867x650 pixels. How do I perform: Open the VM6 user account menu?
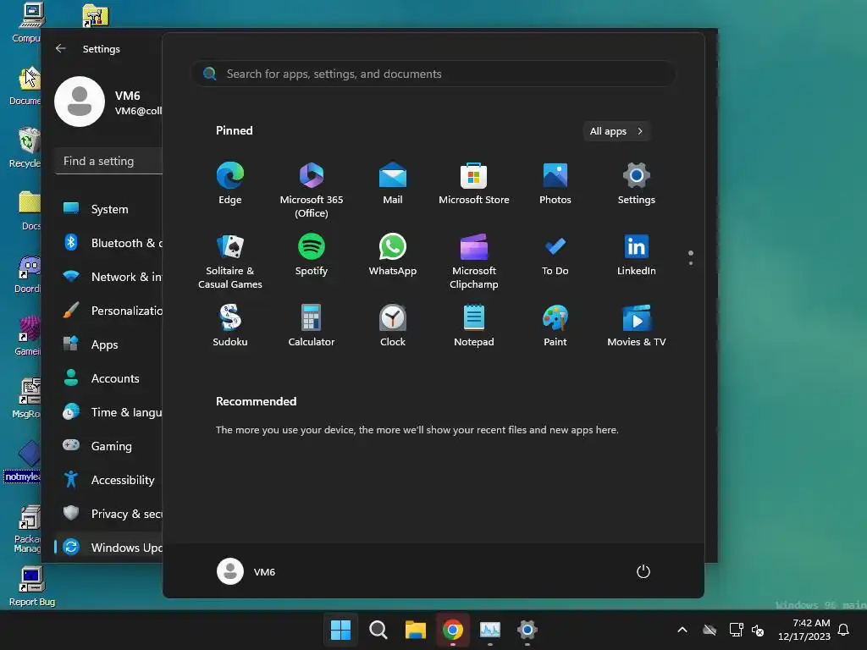tap(246, 571)
